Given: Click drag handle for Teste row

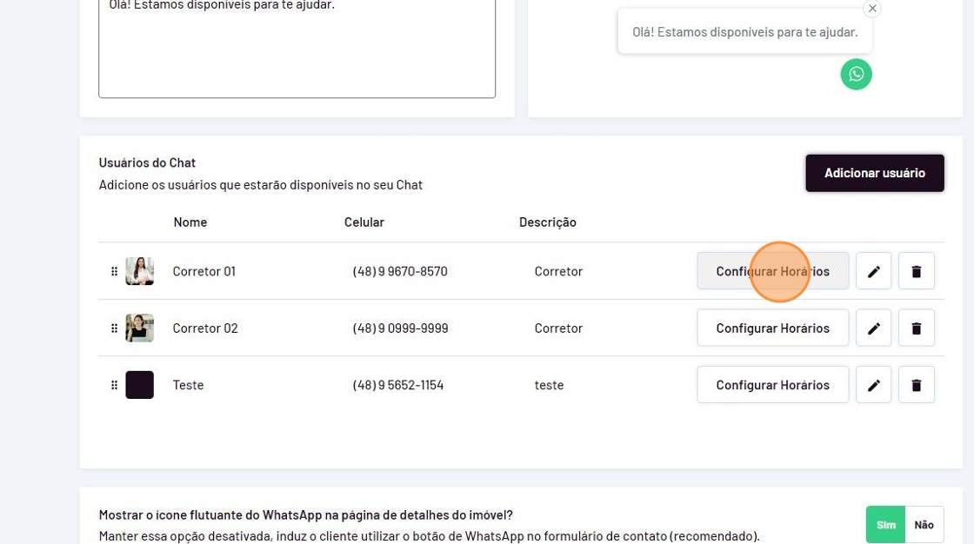Looking at the screenshot, I should point(114,385).
